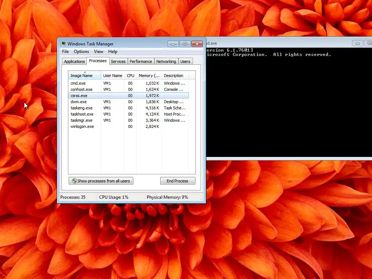Switch to the Services tab
Image resolution: width=372 pixels, height=279 pixels.
tap(118, 61)
